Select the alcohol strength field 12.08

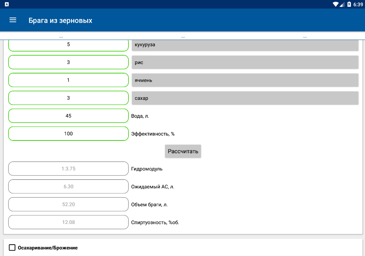click(x=68, y=222)
